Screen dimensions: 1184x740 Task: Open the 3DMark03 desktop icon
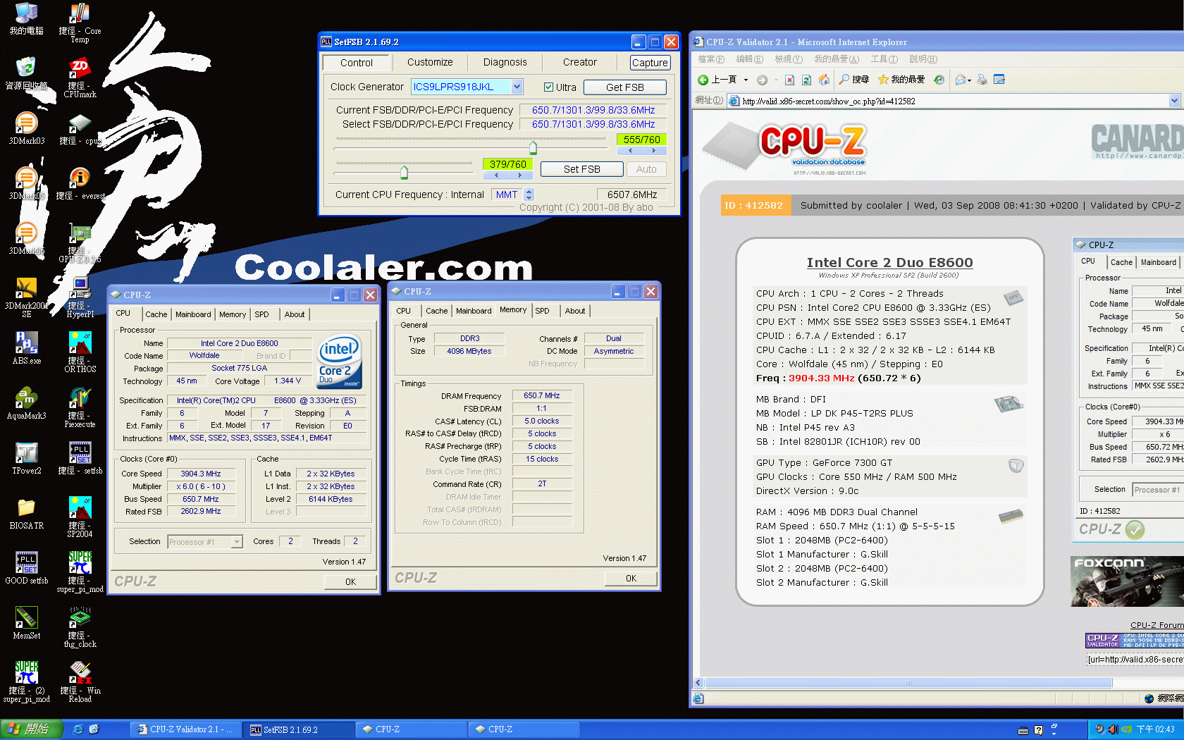(x=26, y=128)
